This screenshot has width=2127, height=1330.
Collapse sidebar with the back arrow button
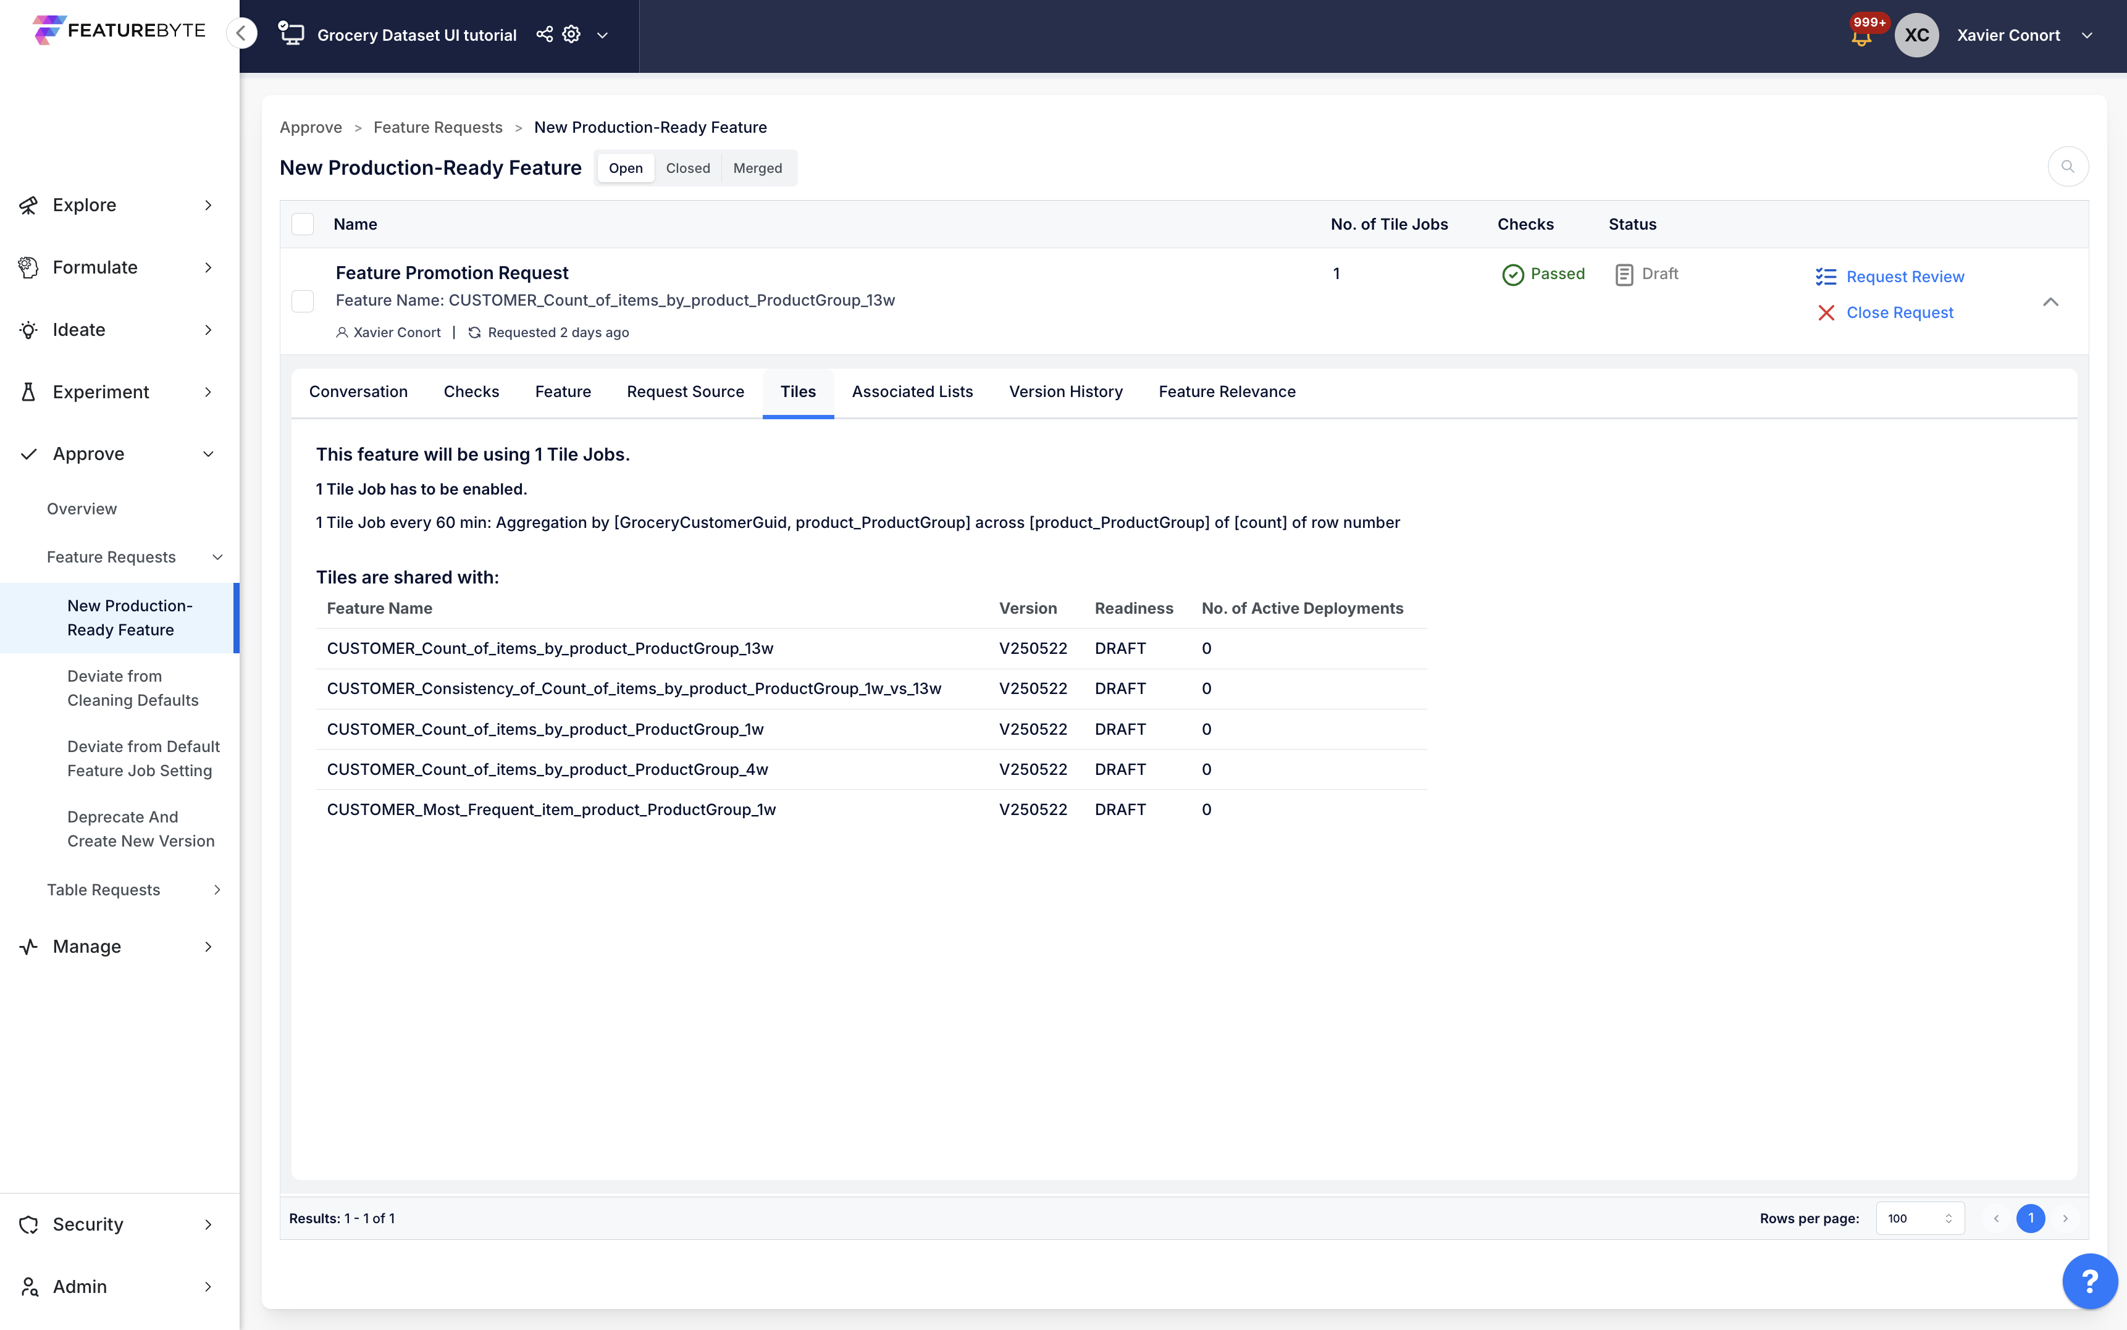(x=241, y=33)
